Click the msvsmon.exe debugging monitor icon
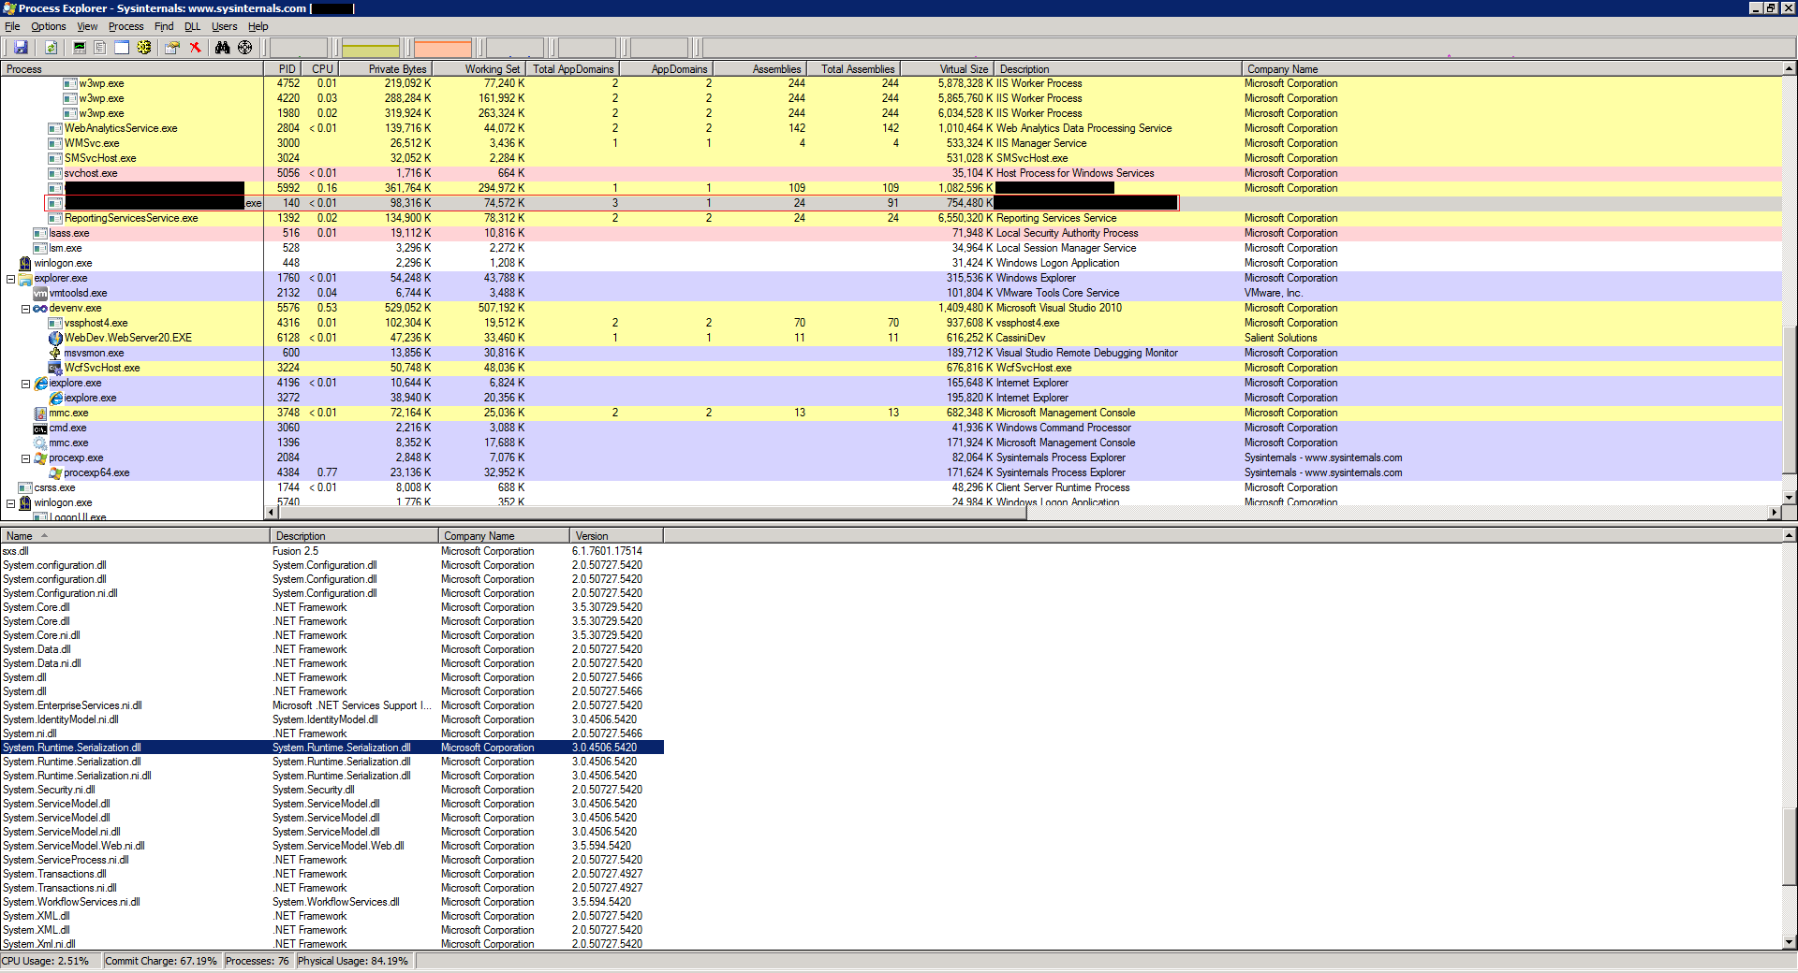The height and width of the screenshot is (973, 1798). pos(55,353)
